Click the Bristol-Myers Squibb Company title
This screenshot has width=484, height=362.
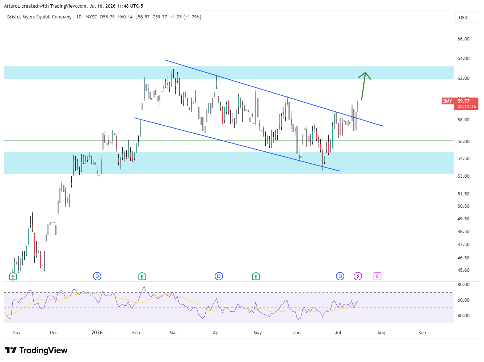(x=39, y=17)
